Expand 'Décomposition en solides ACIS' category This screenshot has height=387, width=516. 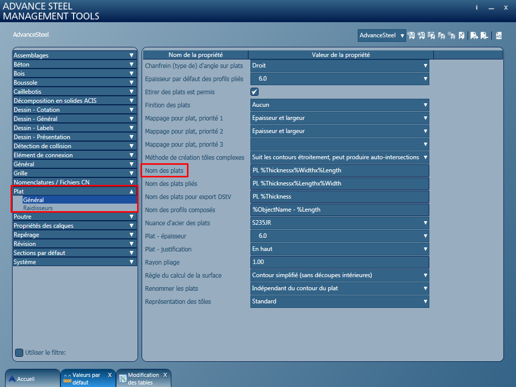[x=75, y=100]
